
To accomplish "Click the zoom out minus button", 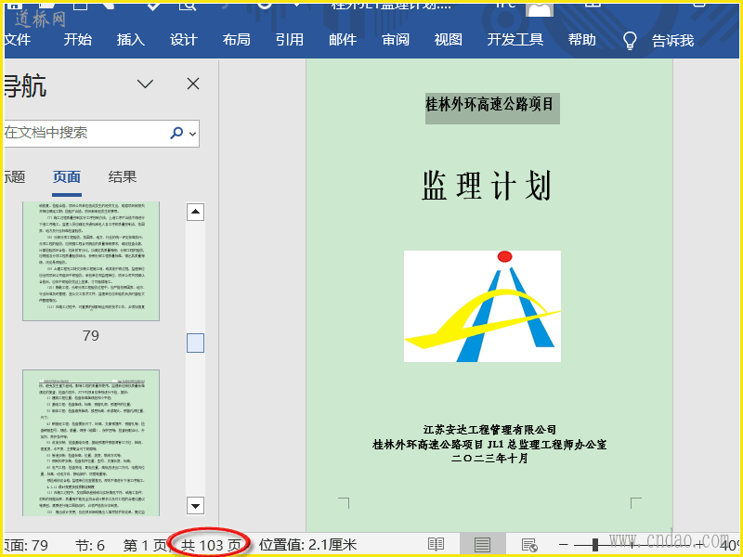I will [x=564, y=546].
